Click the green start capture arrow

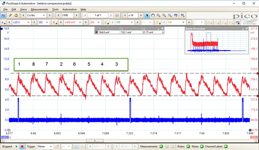click(x=16, y=146)
